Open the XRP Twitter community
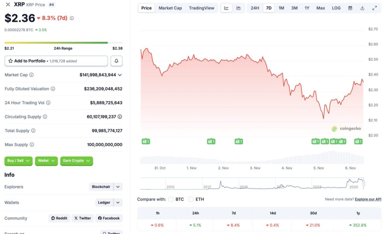The width and height of the screenshot is (385, 234). (x=82, y=218)
